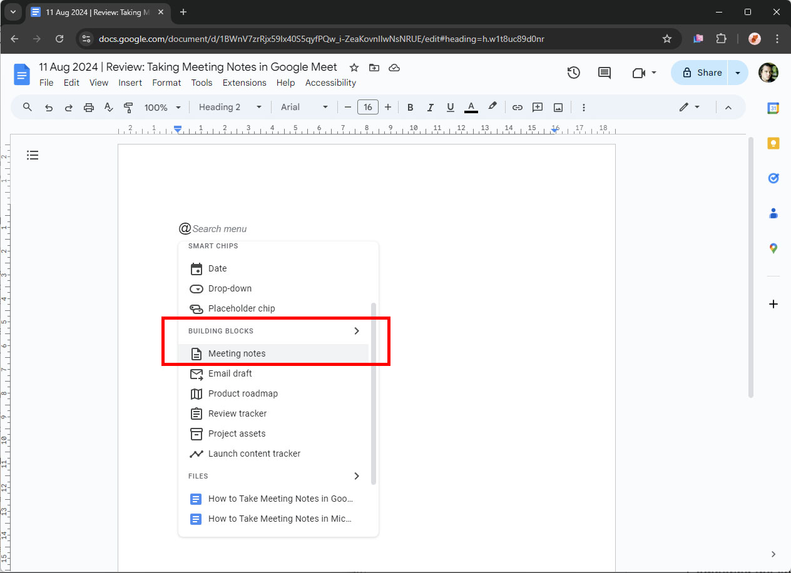Start a Meet call camera icon
Image resolution: width=791 pixels, height=573 pixels.
click(x=638, y=73)
